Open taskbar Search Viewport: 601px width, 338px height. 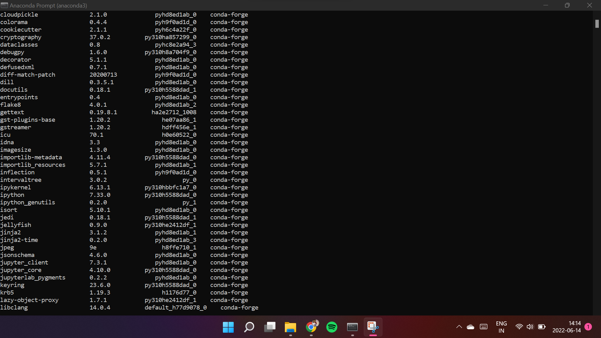[249, 327]
